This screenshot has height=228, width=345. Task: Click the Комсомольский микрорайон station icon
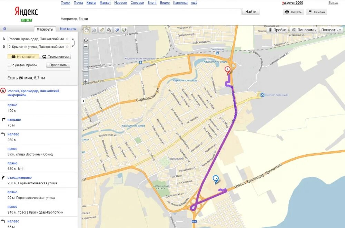point(140,63)
